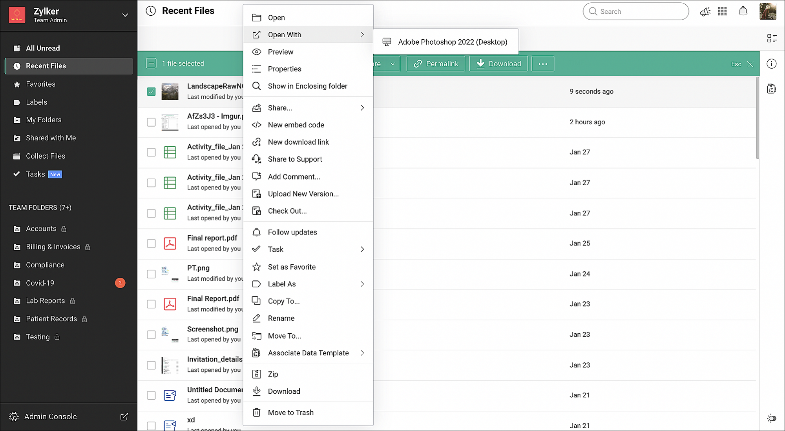The height and width of the screenshot is (431, 785).
Task: Open the view layout switcher icon
Action: tap(771, 38)
